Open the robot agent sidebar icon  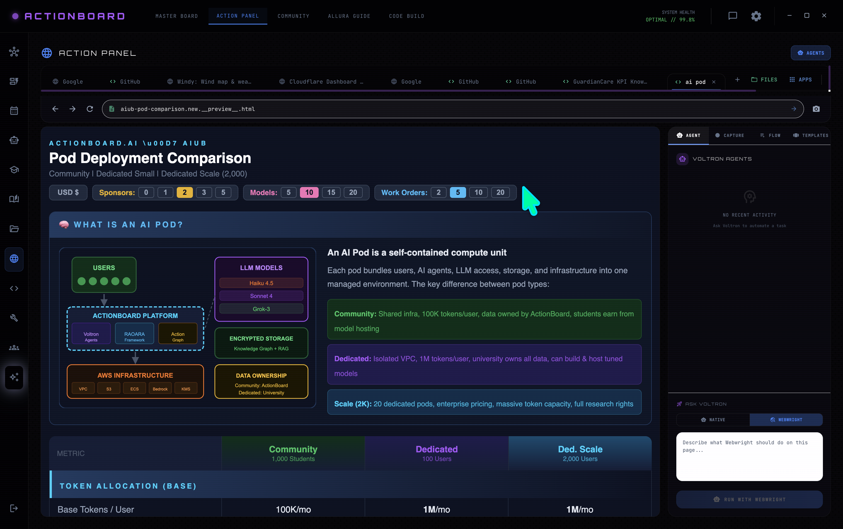[x=14, y=140]
